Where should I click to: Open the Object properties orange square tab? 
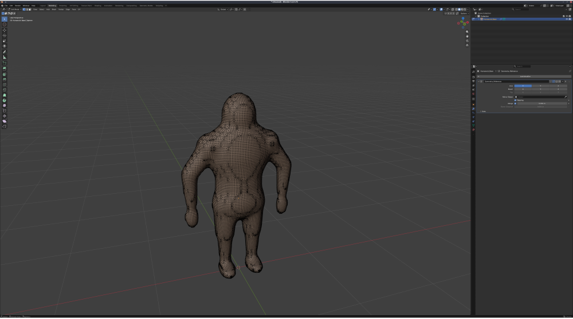coord(473,105)
